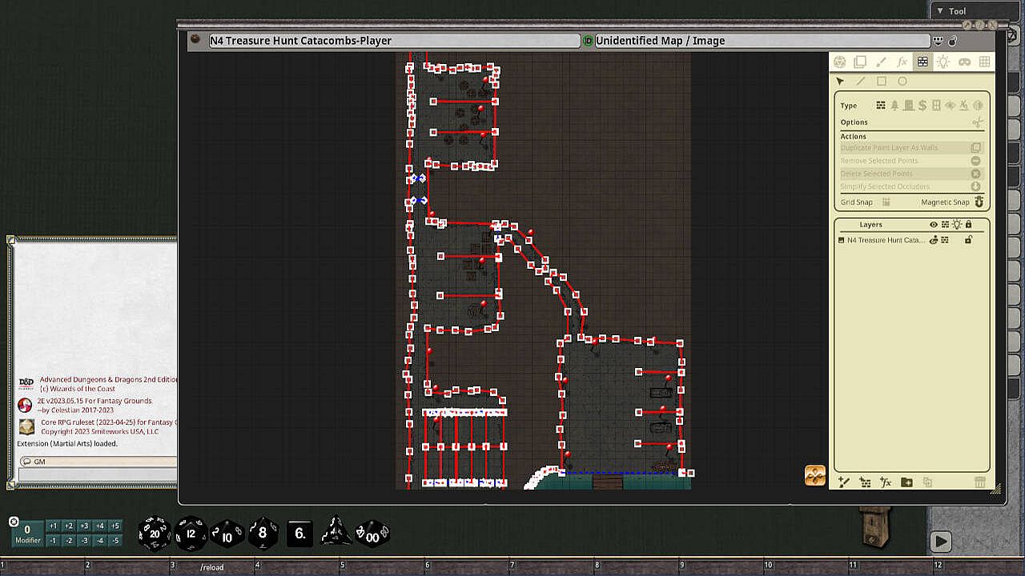Switch to the Grid settings tab

pyautogui.click(x=985, y=62)
